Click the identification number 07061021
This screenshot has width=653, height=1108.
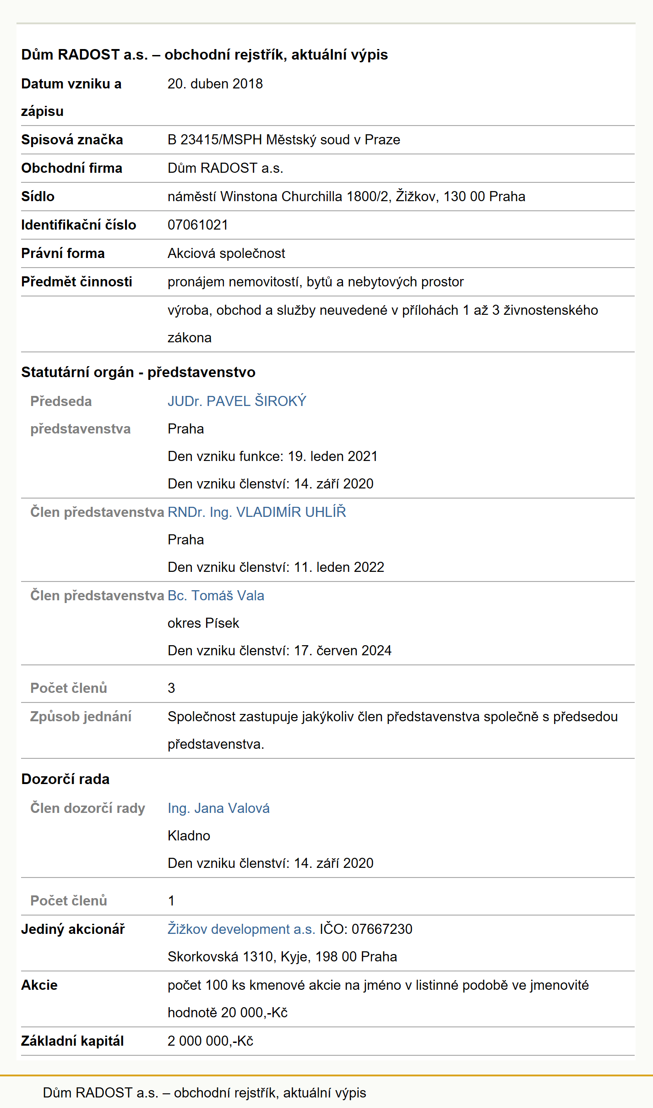coord(198,225)
